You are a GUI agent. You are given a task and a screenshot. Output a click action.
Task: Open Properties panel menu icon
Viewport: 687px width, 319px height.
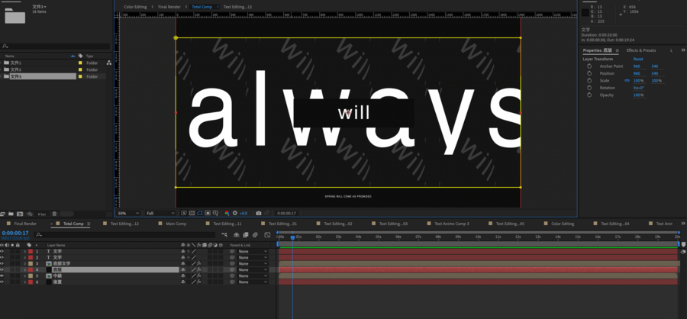(x=617, y=50)
